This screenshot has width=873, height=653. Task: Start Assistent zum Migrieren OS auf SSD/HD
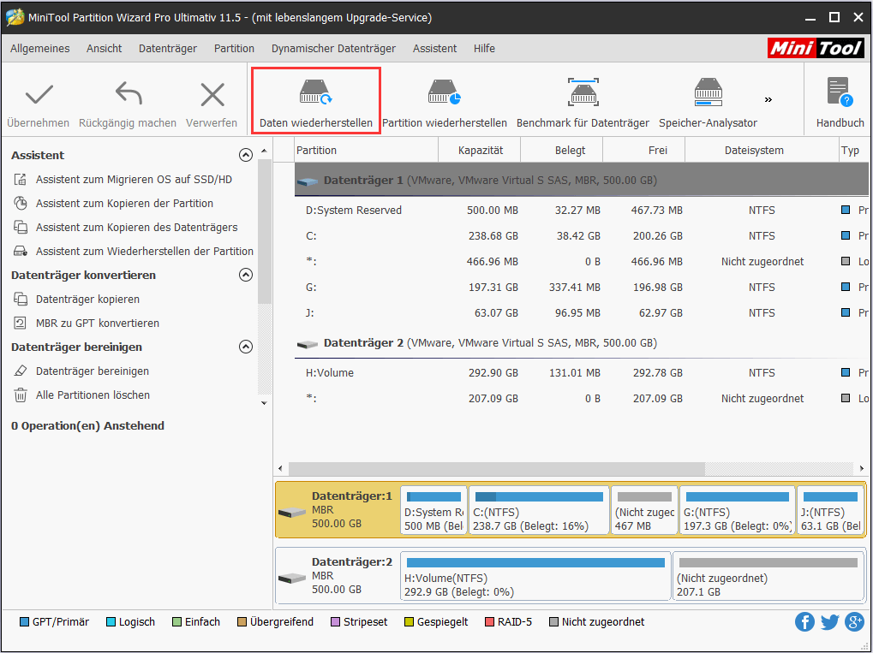tap(134, 179)
